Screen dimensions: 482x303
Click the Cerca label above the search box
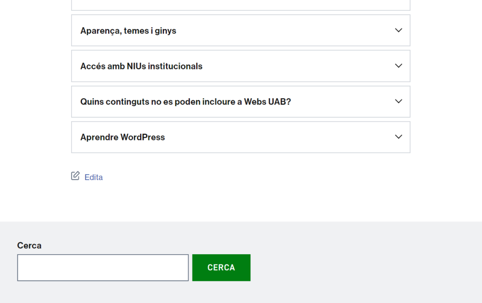pyautogui.click(x=29, y=246)
